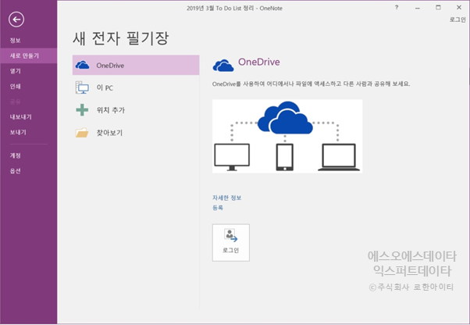Go to the 열기 page
Screen dimensions: 470x325
tap(16, 71)
